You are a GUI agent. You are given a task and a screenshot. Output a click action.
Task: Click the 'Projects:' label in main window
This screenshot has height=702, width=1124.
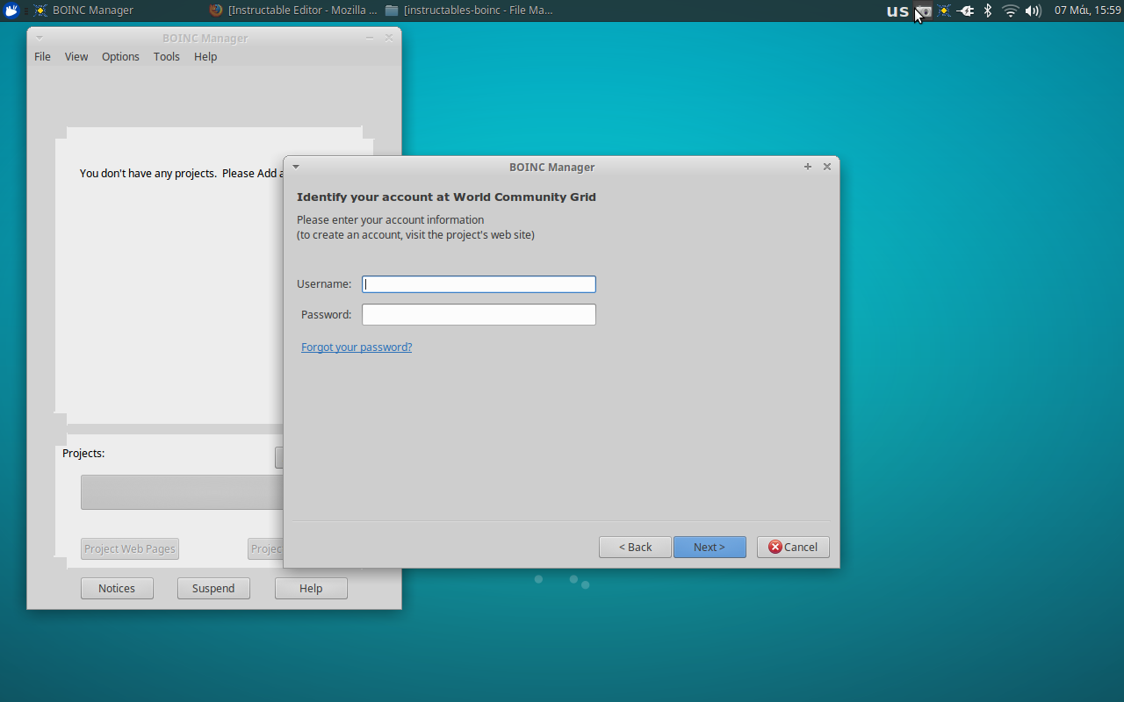83,453
